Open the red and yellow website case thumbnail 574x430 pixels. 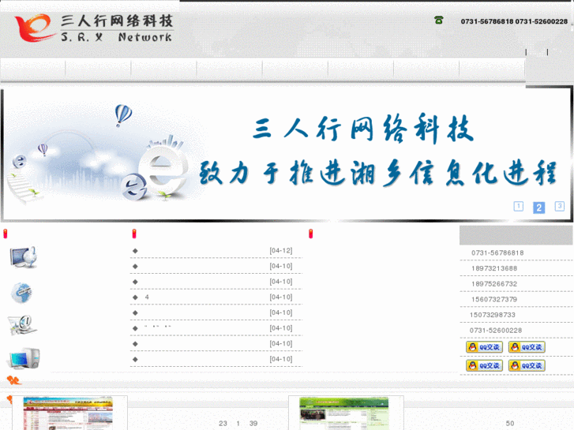68,413
